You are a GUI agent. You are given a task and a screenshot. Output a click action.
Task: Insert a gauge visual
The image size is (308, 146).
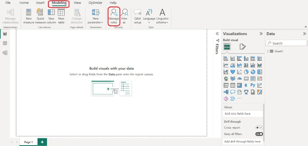click(239, 78)
